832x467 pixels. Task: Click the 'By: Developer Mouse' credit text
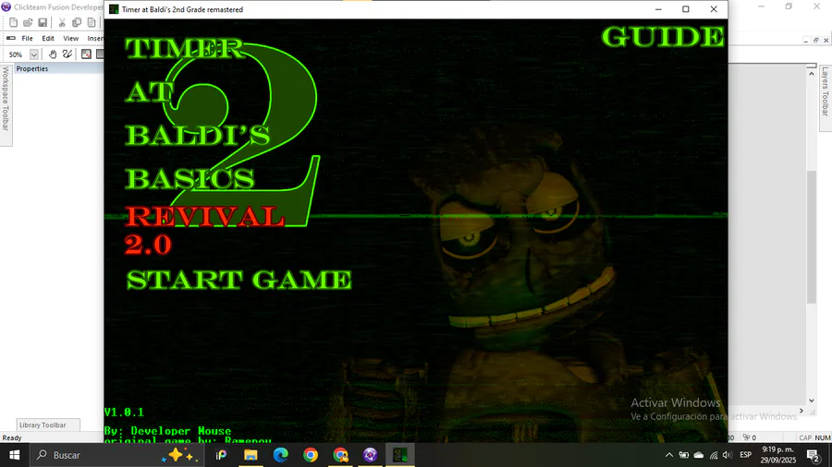167,430
